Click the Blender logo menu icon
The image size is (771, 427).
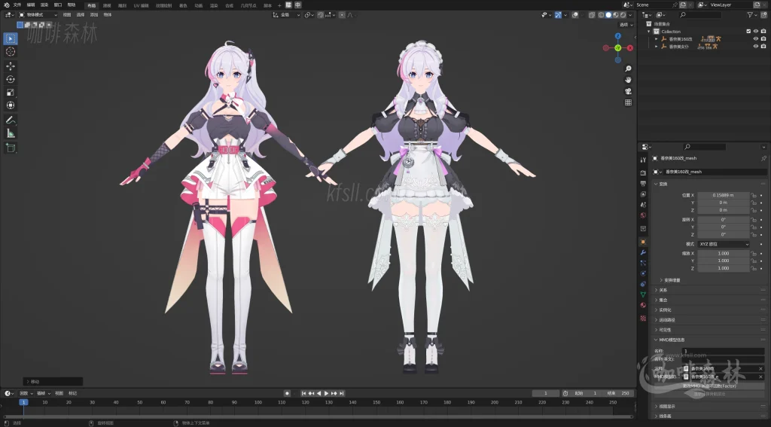[6, 5]
